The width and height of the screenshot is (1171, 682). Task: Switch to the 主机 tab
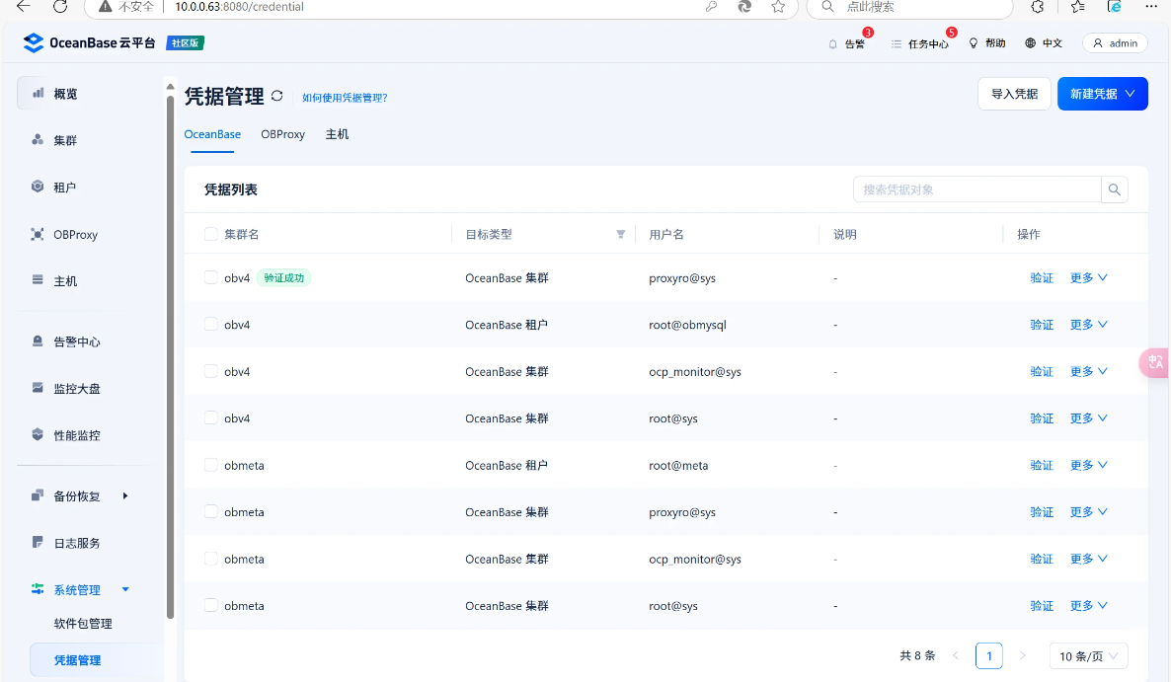(337, 134)
